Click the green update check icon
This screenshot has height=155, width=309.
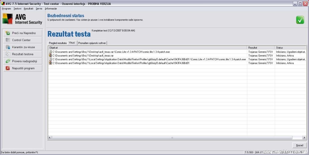tap(8, 61)
